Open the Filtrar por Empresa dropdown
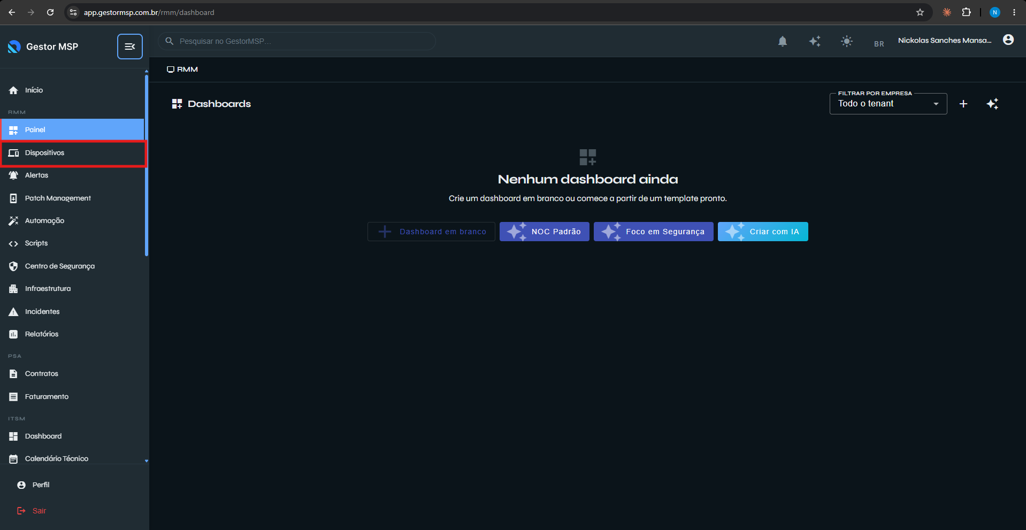 pyautogui.click(x=888, y=104)
